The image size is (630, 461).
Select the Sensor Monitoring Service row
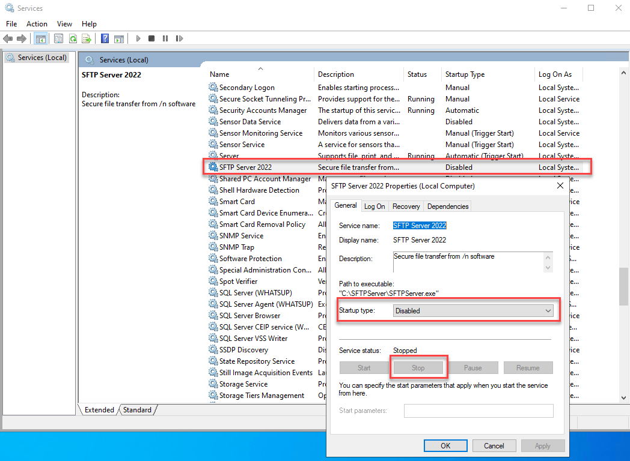(395, 133)
